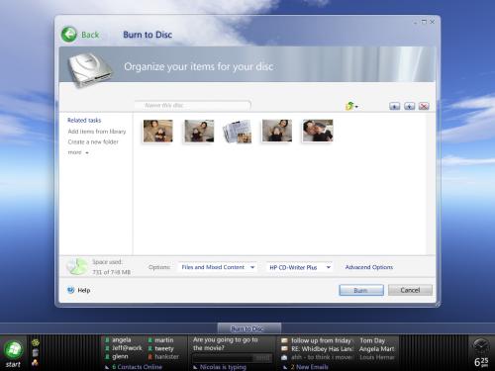Screen dimensions: 495x371
Task: Click the chat message input box
Action: click(x=223, y=358)
